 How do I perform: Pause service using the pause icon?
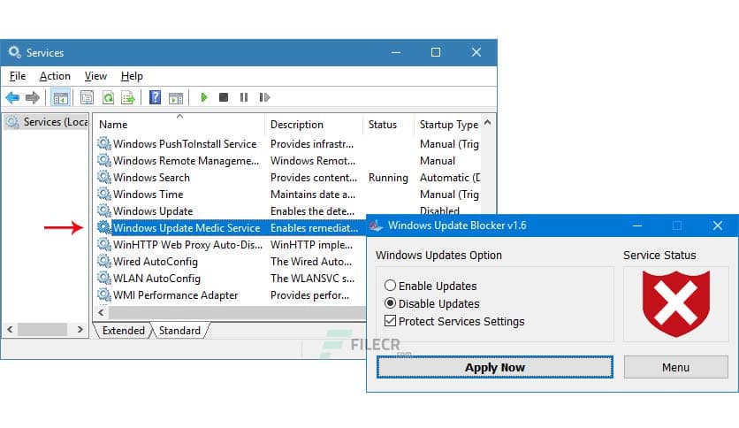tap(244, 97)
